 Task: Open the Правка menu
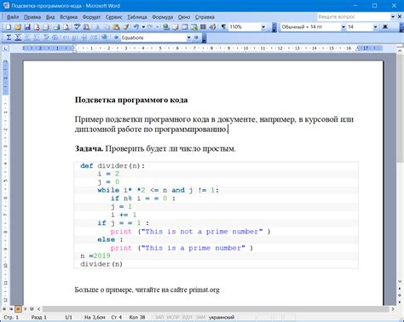tap(32, 17)
